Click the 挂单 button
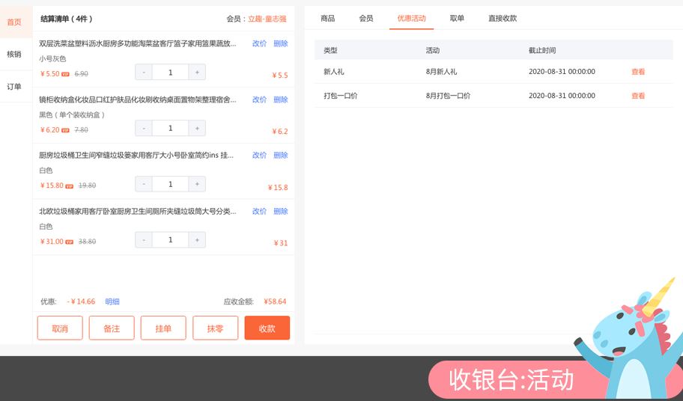 pyautogui.click(x=163, y=328)
